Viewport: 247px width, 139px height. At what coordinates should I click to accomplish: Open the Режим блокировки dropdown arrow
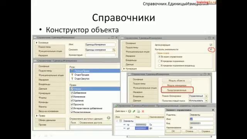(206, 96)
